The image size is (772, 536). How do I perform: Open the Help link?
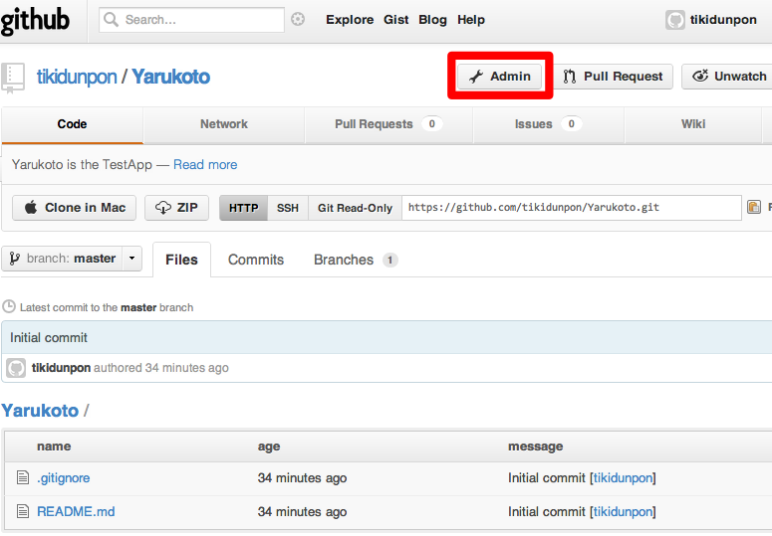click(471, 20)
